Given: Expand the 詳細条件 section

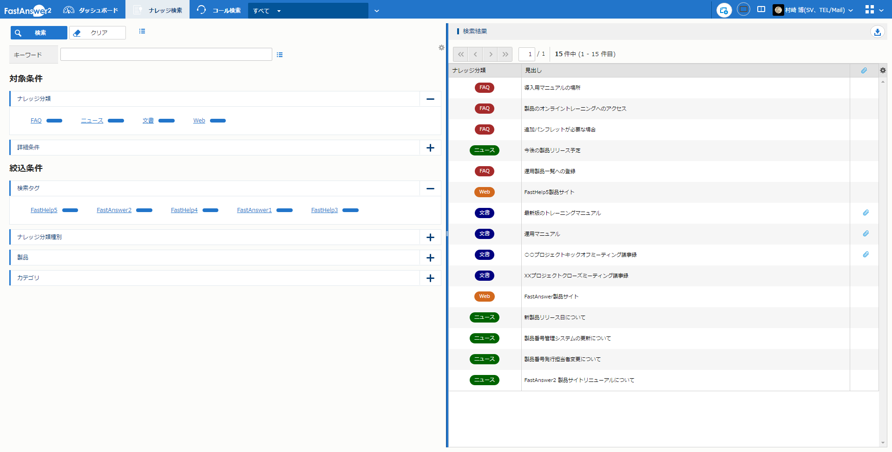Looking at the screenshot, I should tap(430, 148).
